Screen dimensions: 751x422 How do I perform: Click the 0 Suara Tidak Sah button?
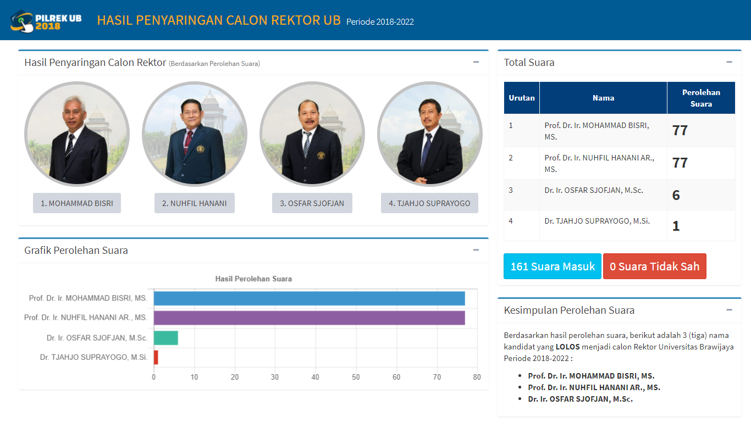pos(655,266)
